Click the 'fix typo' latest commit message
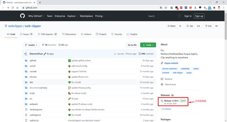Viewport: 227px width, 122px height. (50, 54)
